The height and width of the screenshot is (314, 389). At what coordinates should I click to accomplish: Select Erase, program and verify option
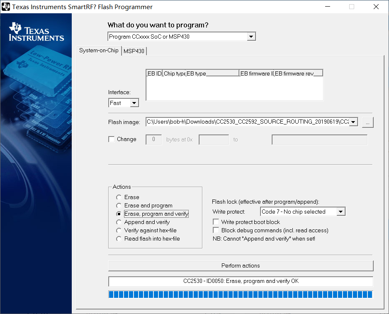point(119,214)
